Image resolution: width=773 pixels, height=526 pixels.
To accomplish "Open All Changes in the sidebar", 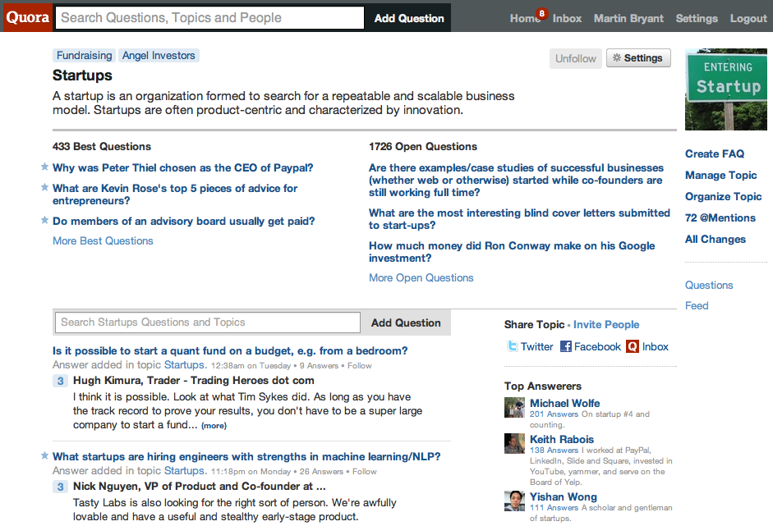I will pyautogui.click(x=715, y=240).
